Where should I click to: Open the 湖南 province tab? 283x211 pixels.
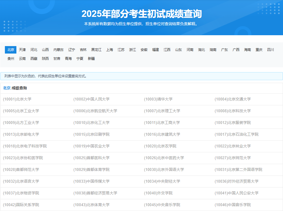pos(213,50)
